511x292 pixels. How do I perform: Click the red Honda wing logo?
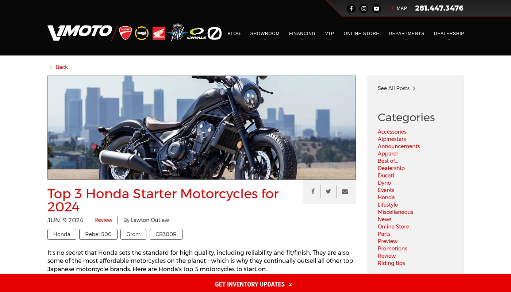(x=159, y=33)
